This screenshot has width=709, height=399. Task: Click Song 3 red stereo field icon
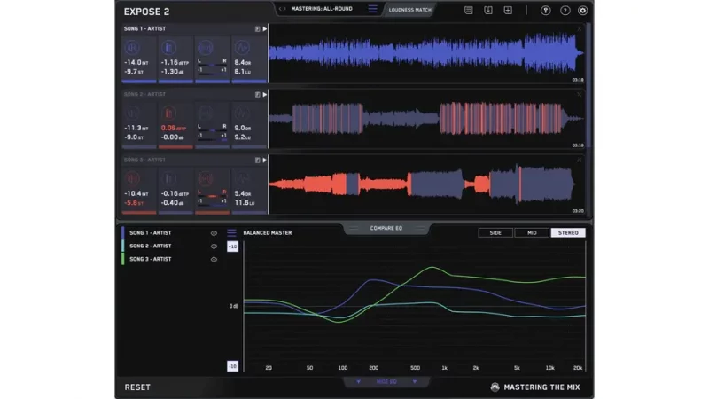[206, 179]
